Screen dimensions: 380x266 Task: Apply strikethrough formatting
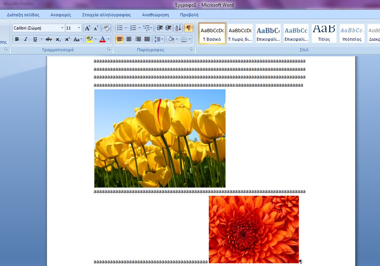pyautogui.click(x=49, y=39)
